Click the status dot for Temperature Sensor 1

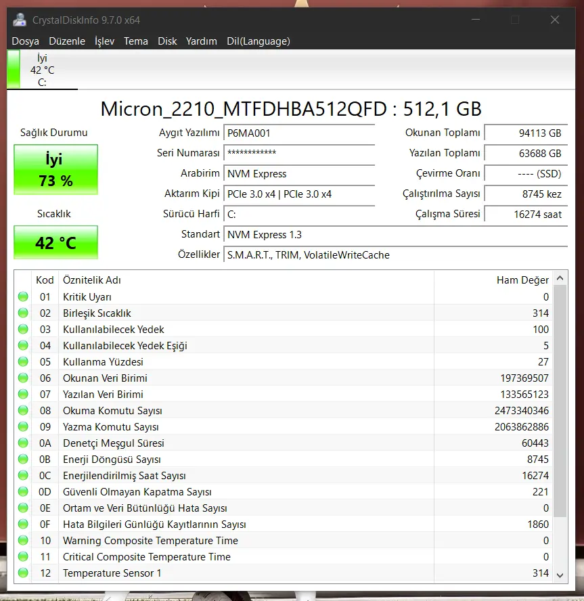(x=23, y=573)
